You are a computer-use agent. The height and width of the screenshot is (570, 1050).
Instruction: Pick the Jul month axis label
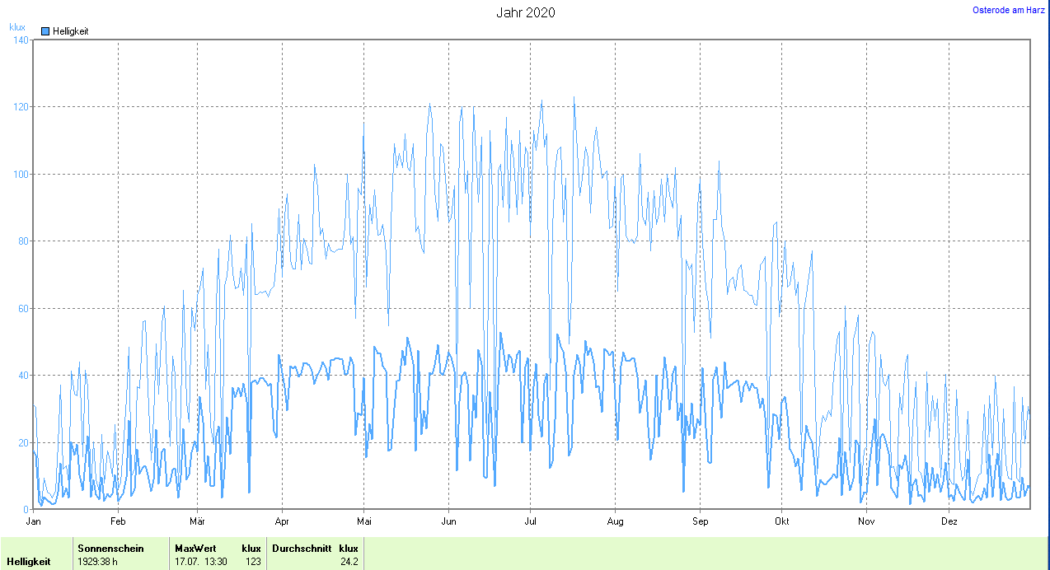pos(531,521)
